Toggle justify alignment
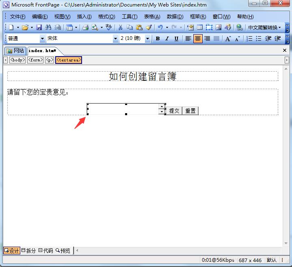The image size is (292, 267). point(216,39)
